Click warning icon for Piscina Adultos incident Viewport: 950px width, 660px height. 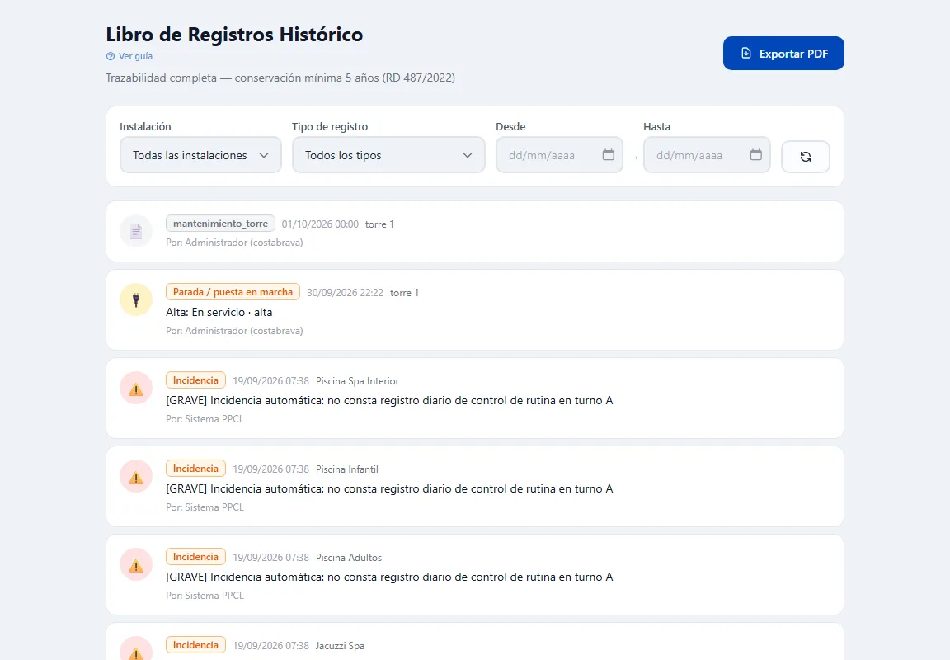click(x=136, y=565)
